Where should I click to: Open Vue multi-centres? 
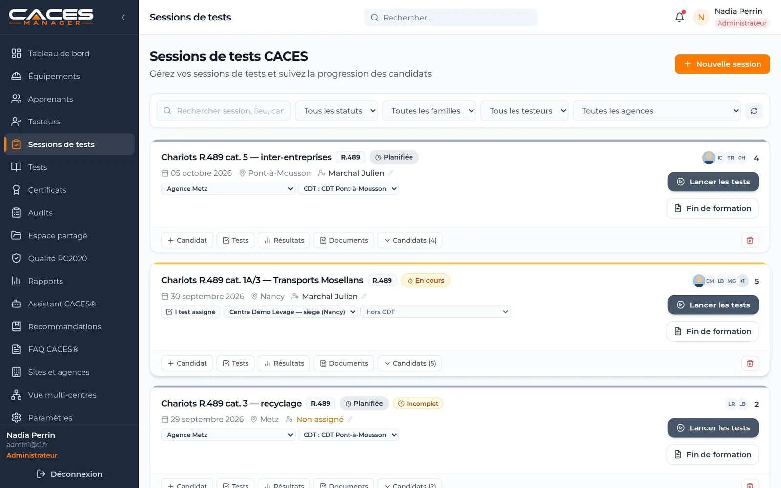pyautogui.click(x=69, y=395)
